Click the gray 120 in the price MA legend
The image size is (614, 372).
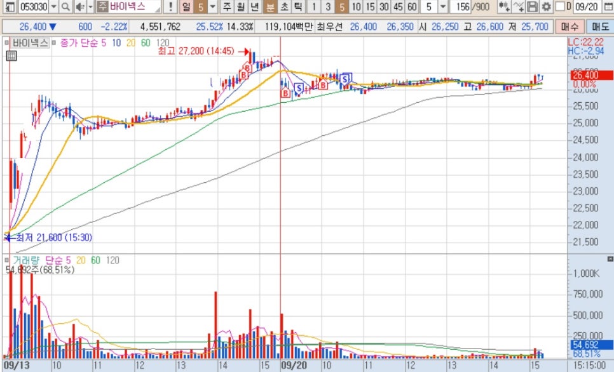(x=163, y=43)
